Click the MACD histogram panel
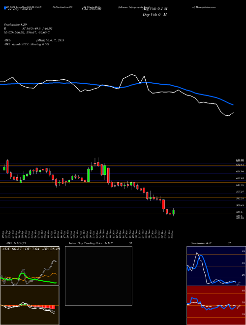 pyautogui.click(x=30, y=305)
